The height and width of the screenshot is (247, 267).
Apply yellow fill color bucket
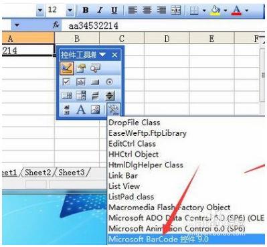[215, 10]
